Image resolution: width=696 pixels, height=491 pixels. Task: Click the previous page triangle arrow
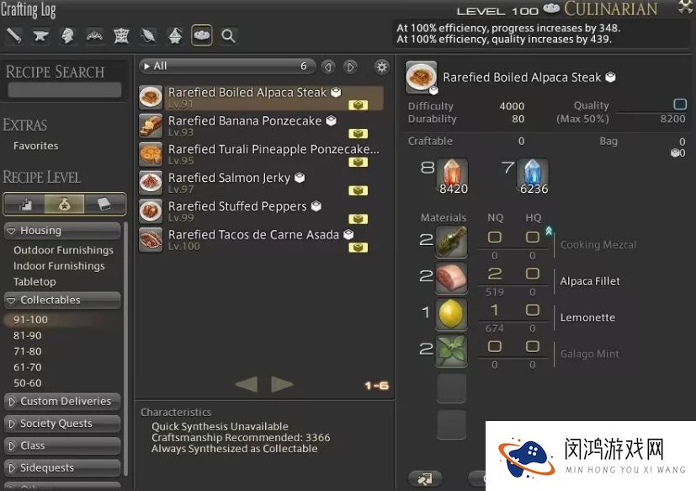pos(247,384)
